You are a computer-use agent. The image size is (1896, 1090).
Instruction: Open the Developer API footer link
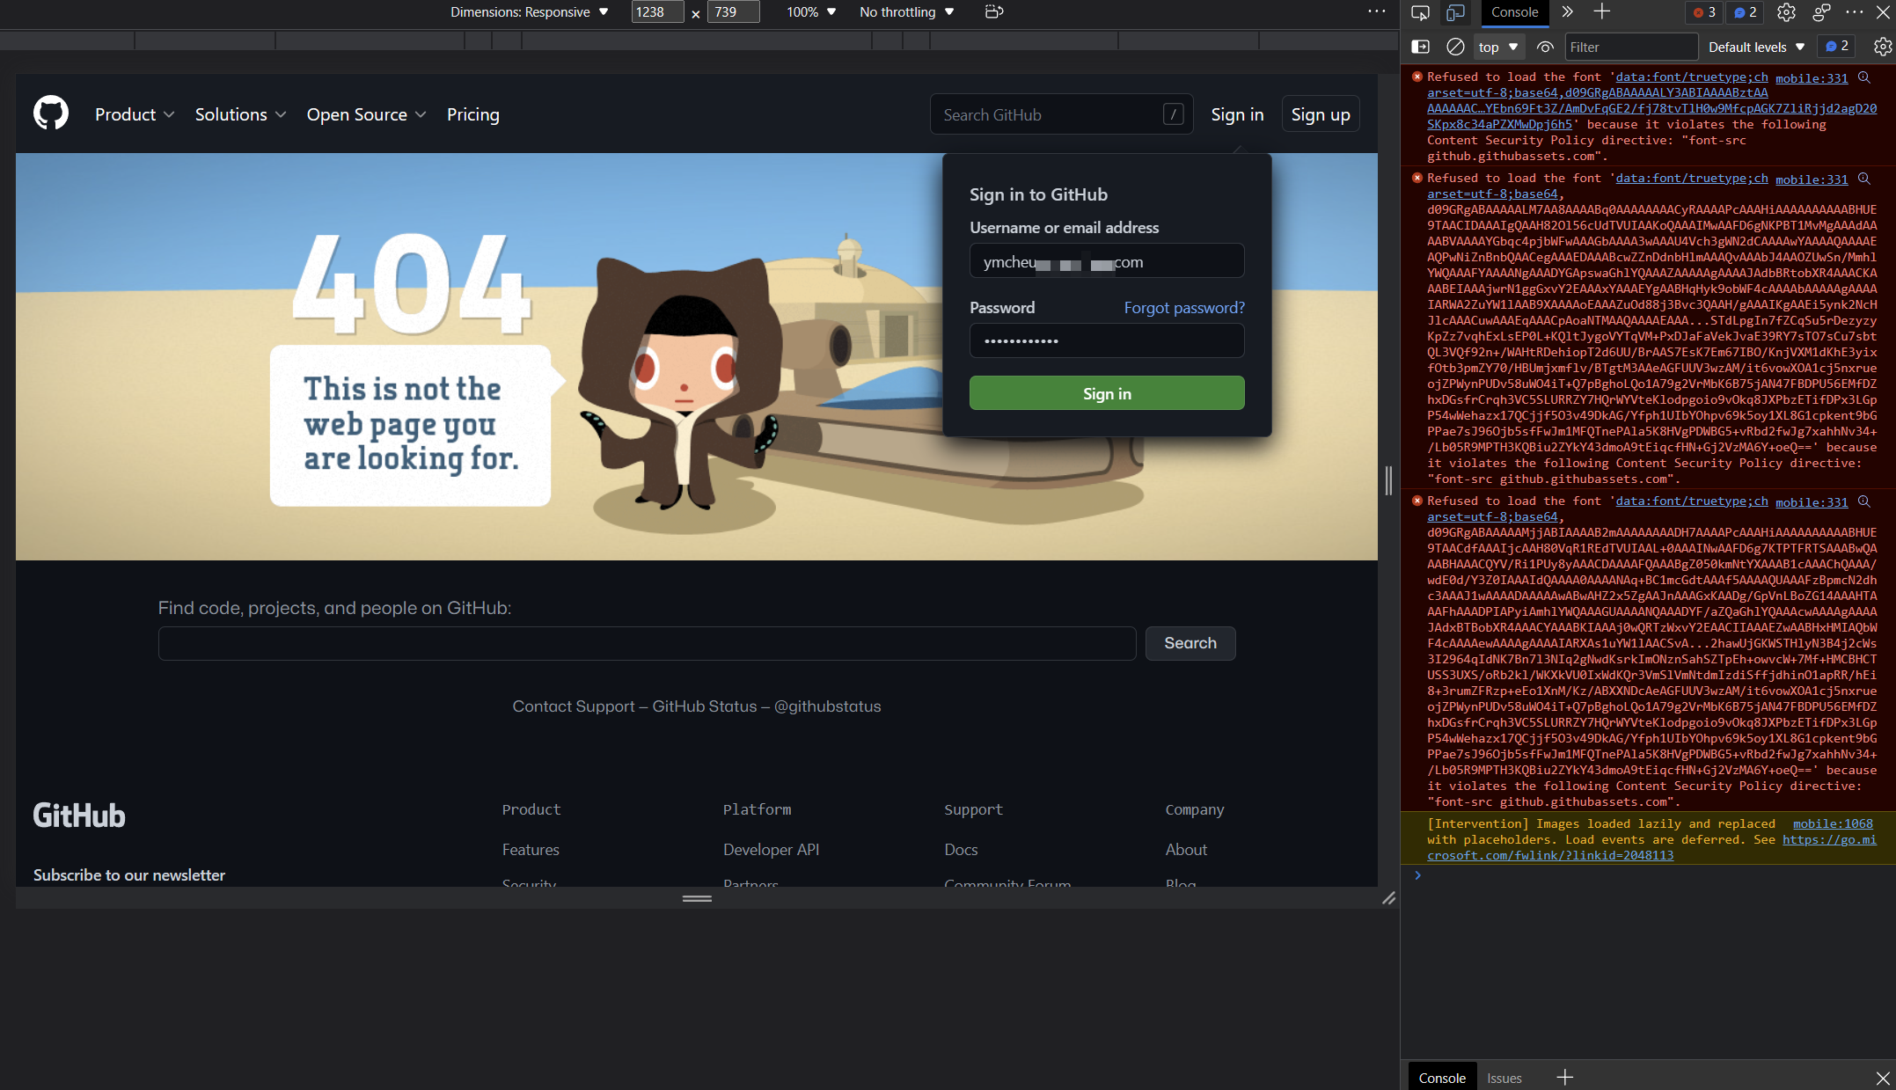[x=771, y=849]
